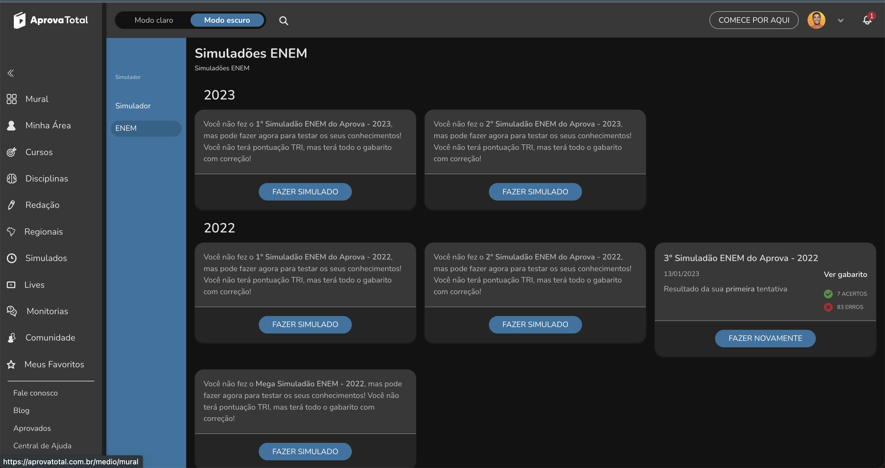The image size is (885, 468).
Task: Open the Ver gabarito link
Action: click(x=845, y=274)
